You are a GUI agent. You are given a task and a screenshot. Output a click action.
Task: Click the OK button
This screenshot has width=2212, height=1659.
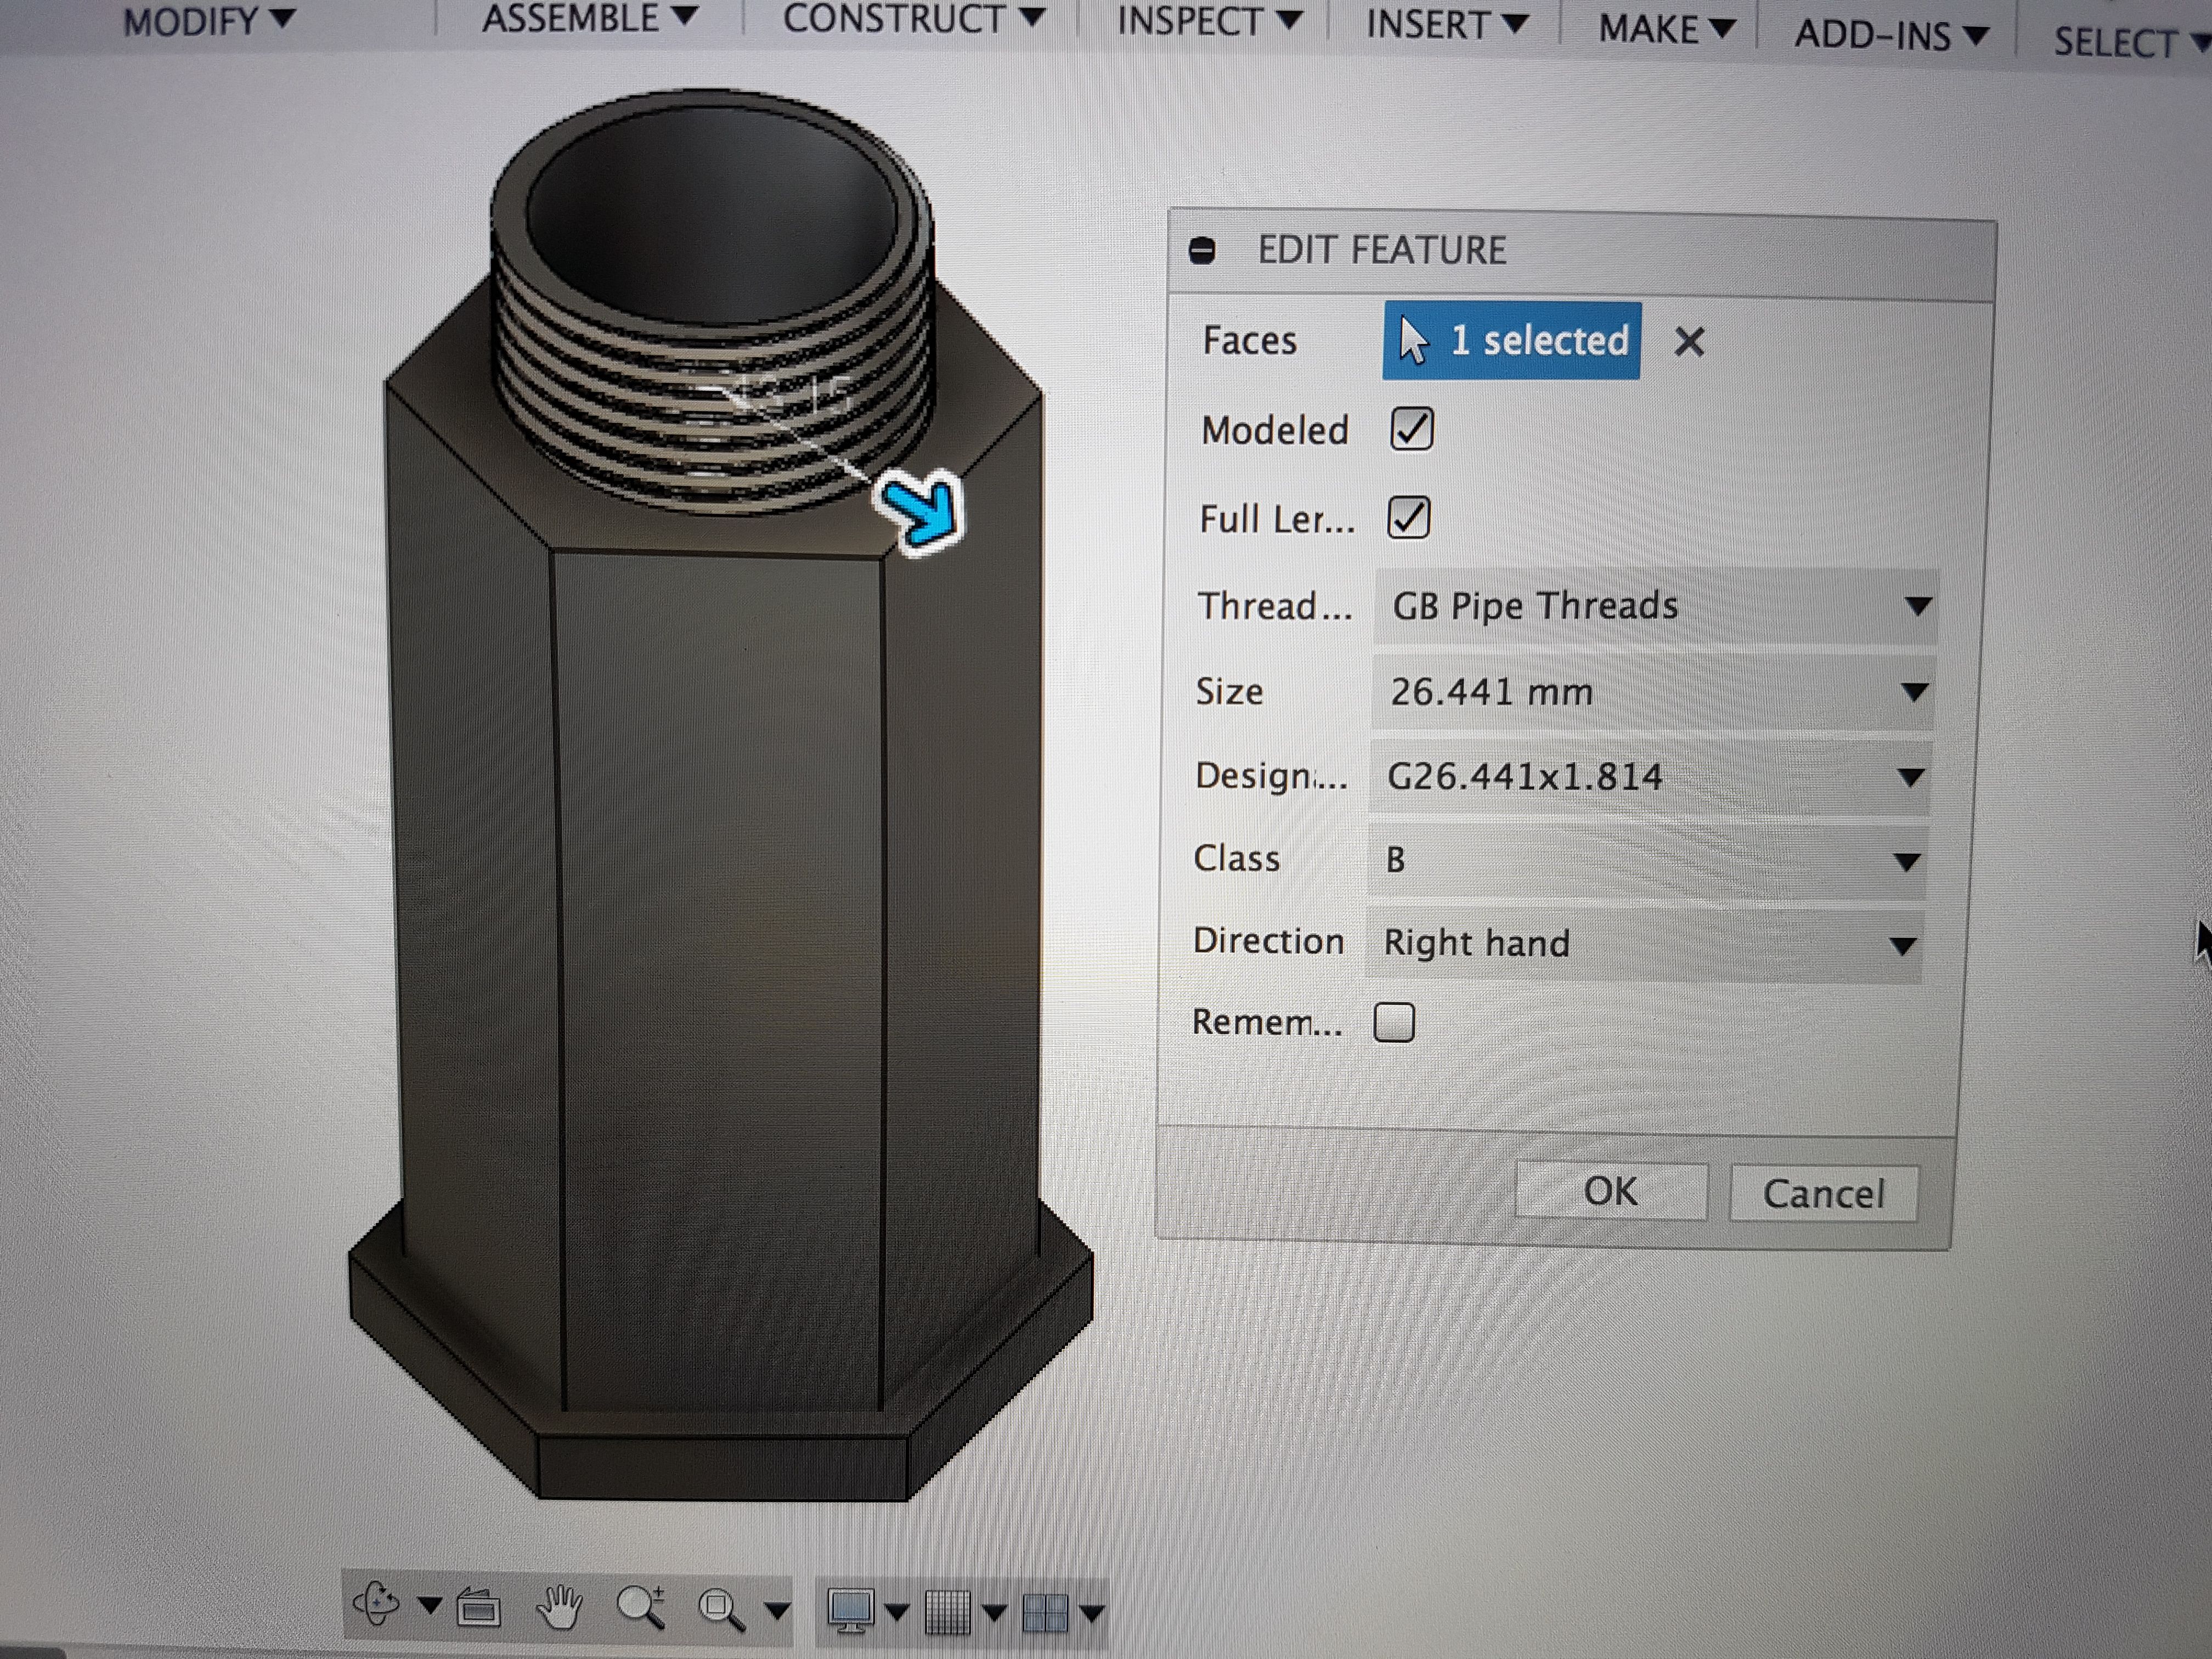tap(1611, 1191)
